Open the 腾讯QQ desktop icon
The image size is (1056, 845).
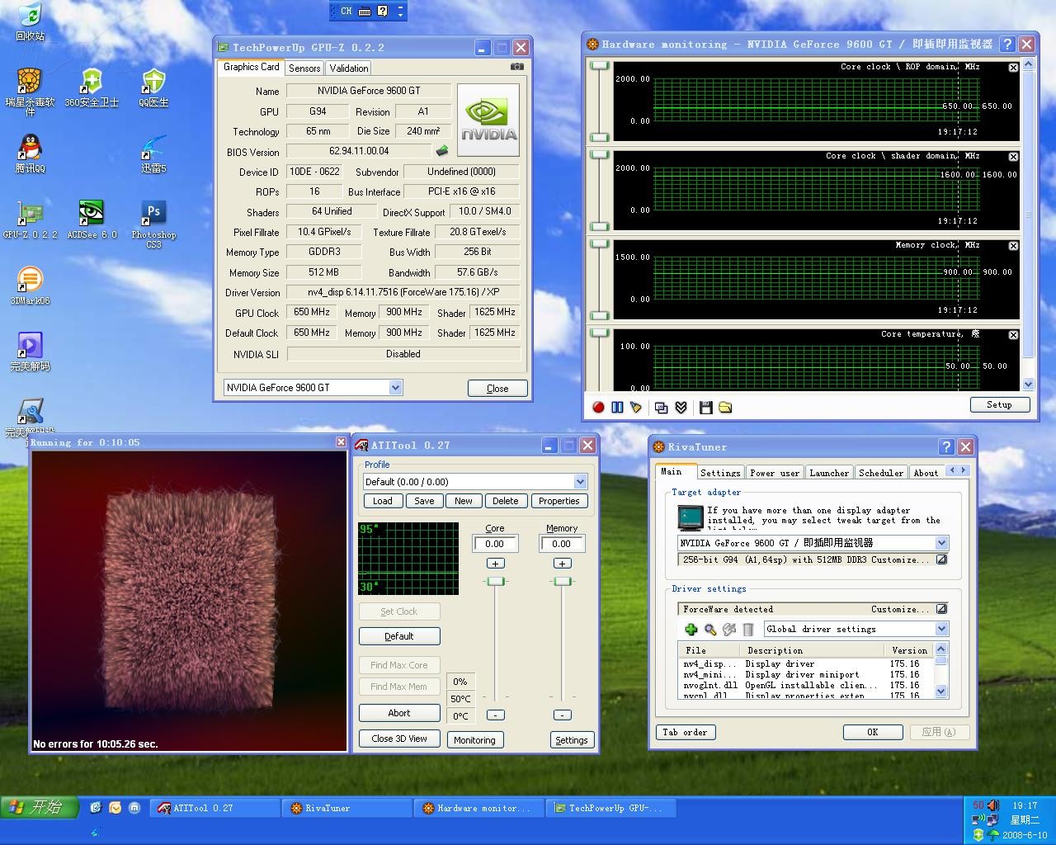pos(30,153)
